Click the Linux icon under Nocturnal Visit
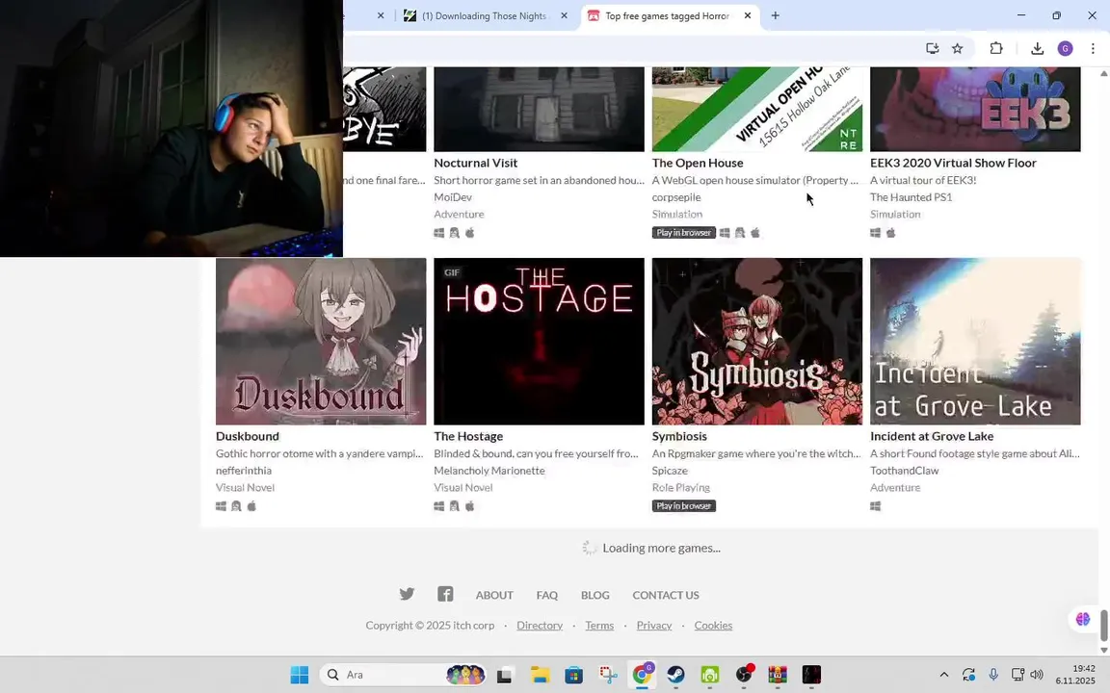The image size is (1110, 693). [x=455, y=233]
